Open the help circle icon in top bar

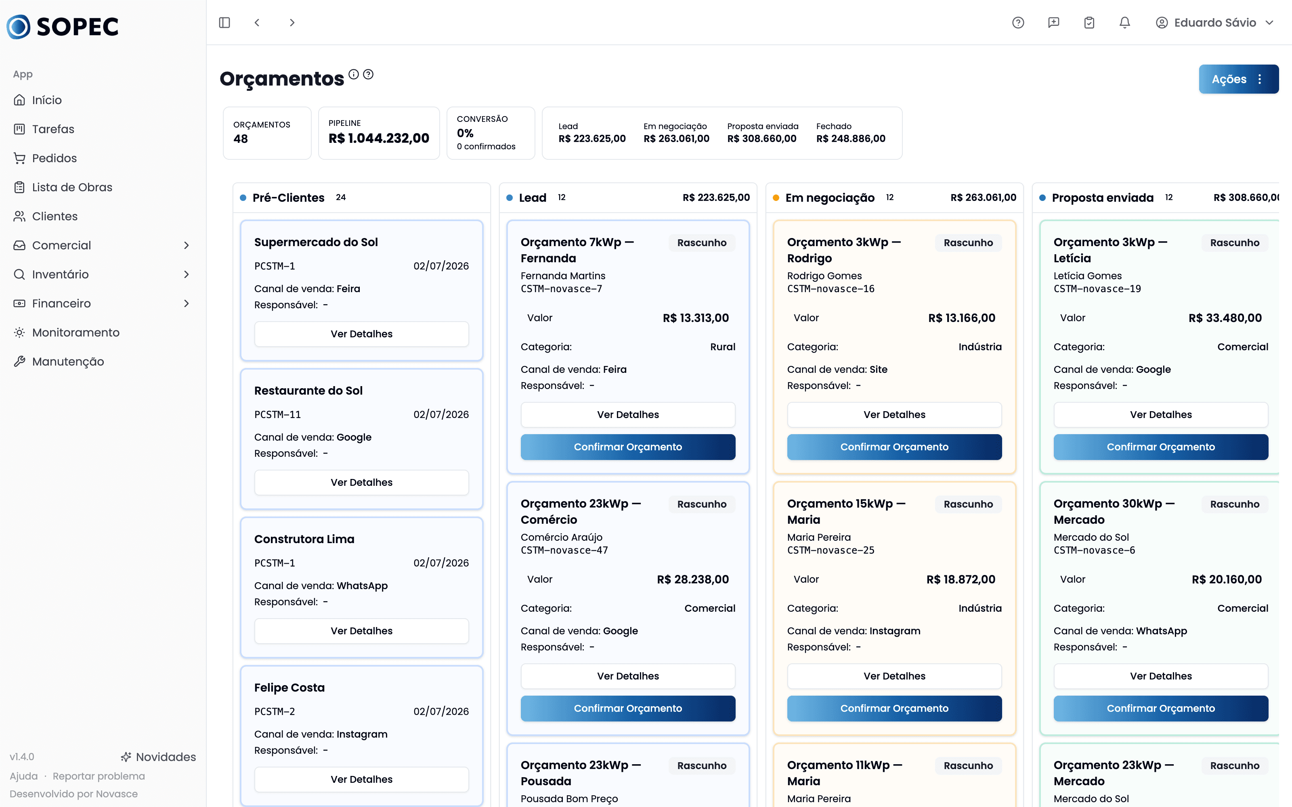[1018, 23]
